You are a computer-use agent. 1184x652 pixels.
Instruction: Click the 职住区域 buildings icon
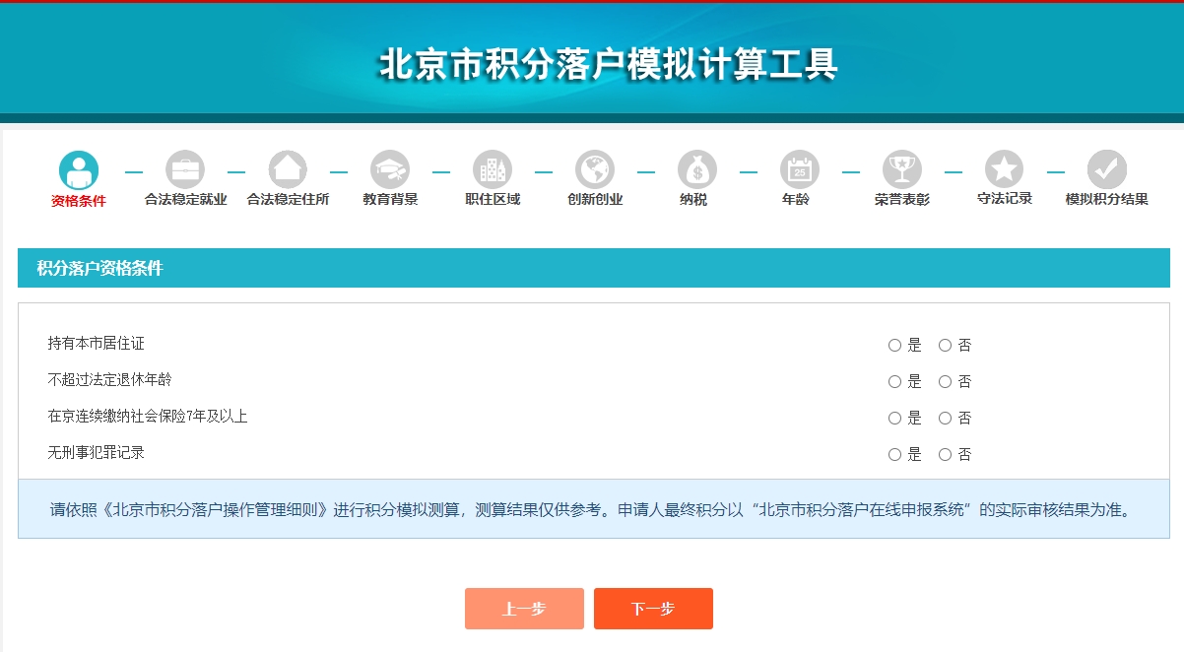[493, 170]
